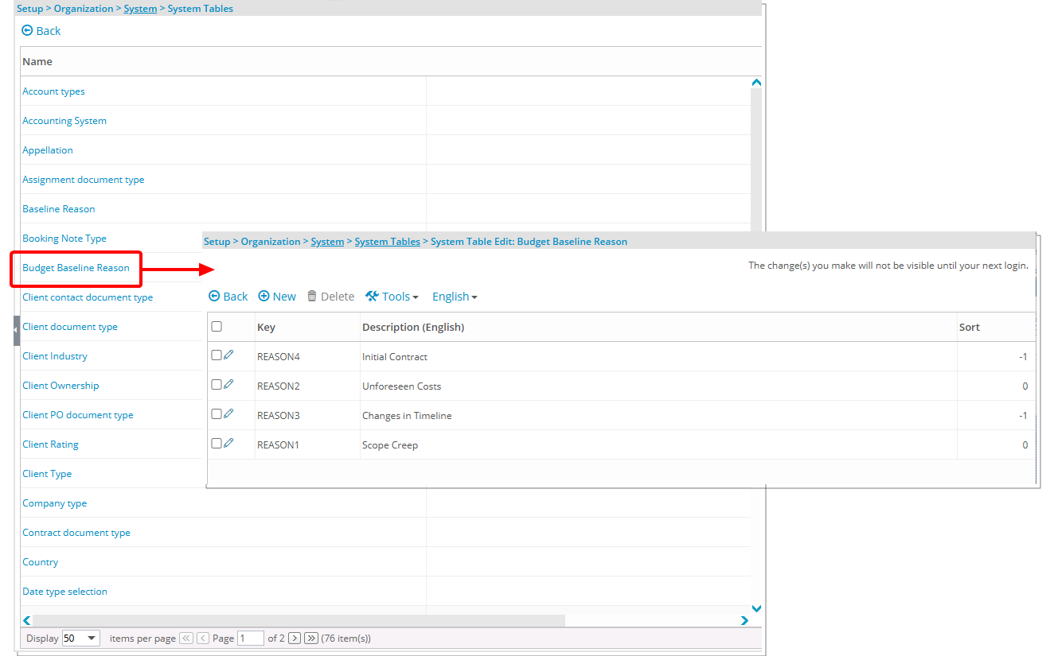This screenshot has width=1050, height=656.
Task: Collapse the left side panel handle
Action: [16, 329]
